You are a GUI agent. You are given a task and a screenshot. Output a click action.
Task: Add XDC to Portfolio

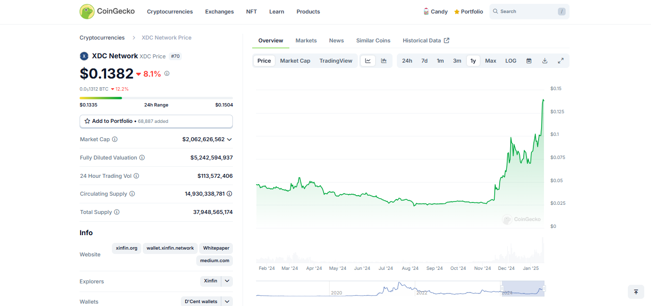coord(156,121)
